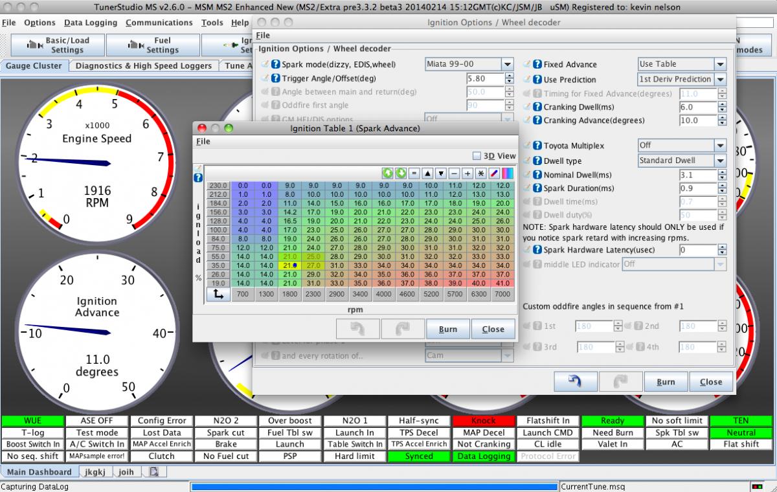Open the Spark mode dropdown
Viewport: 777px width, 492px height.
[x=507, y=64]
